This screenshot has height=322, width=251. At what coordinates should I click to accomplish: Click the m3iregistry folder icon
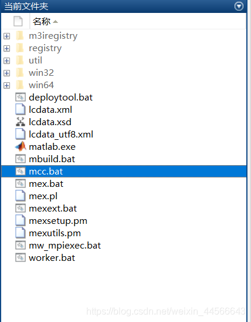(x=20, y=36)
